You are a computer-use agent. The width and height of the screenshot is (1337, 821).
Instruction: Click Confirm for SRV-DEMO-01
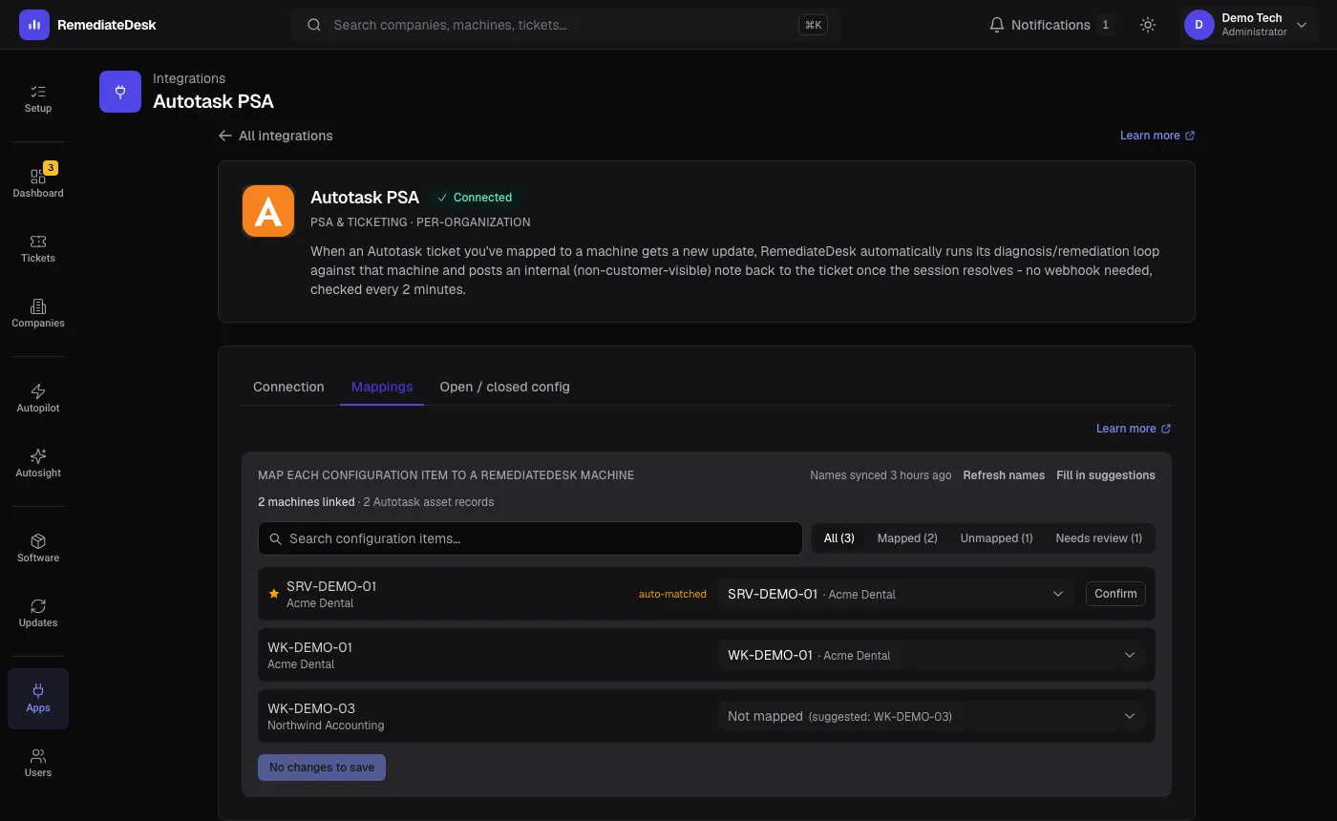[x=1115, y=594]
